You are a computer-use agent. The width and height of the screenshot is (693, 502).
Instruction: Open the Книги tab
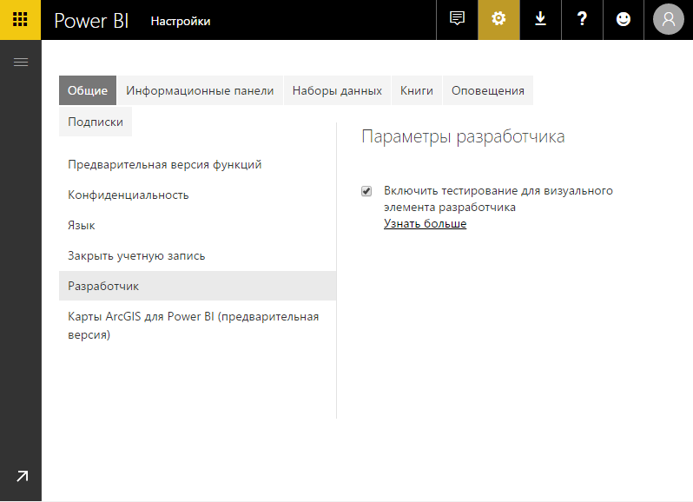pos(417,90)
